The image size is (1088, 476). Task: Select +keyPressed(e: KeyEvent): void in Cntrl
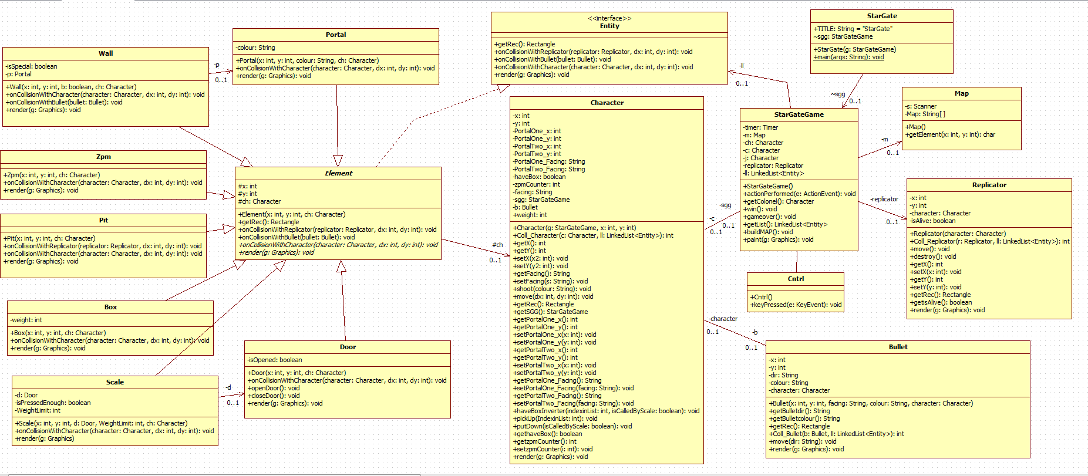(796, 305)
